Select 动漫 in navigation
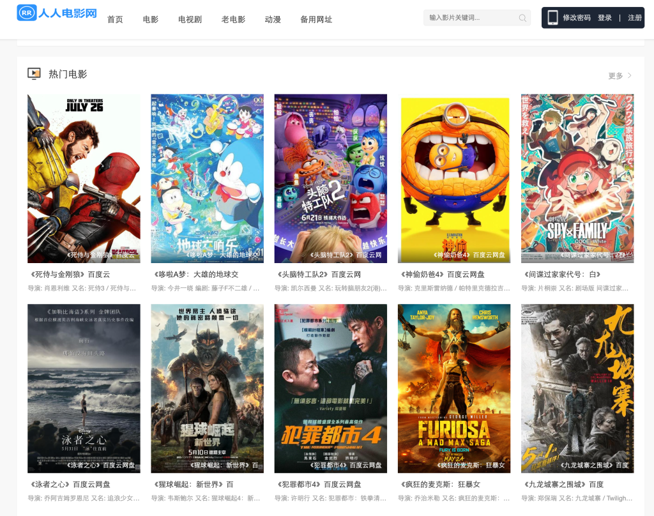This screenshot has height=516, width=654. [273, 20]
